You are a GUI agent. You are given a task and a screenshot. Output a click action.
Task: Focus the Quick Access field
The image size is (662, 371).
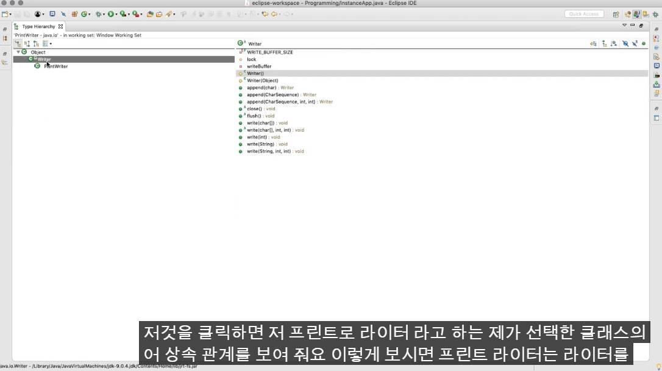coord(584,14)
